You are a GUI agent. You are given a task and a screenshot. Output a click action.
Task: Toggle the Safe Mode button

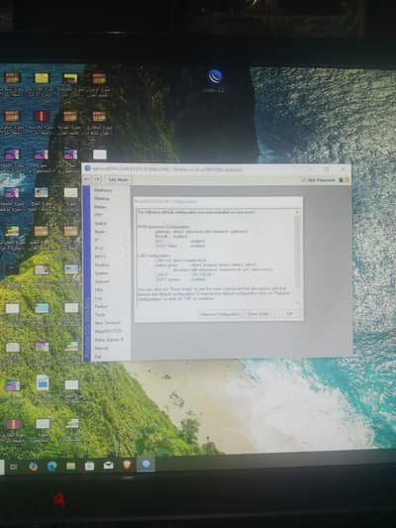pyautogui.click(x=118, y=179)
